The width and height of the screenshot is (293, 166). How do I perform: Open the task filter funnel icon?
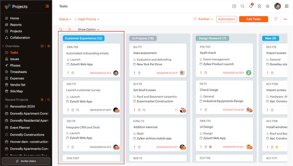(x=276, y=19)
